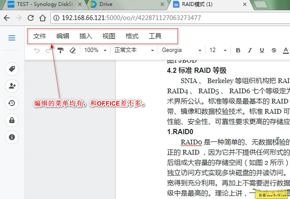Toggle italic formatting
Viewport: 290px width, 199px height.
click(x=250, y=50)
